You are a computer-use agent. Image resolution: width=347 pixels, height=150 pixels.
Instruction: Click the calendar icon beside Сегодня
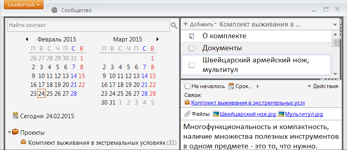tap(16, 116)
